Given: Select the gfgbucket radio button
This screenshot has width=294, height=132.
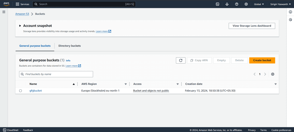Looking at the screenshot, I should [20, 91].
